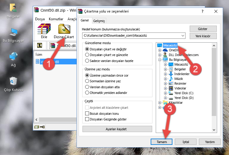The width and height of the screenshot is (229, 155).
Task: Close the extraction options dialog
Action: click(216, 11)
